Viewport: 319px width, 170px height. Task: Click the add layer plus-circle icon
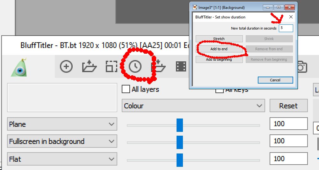point(66,66)
